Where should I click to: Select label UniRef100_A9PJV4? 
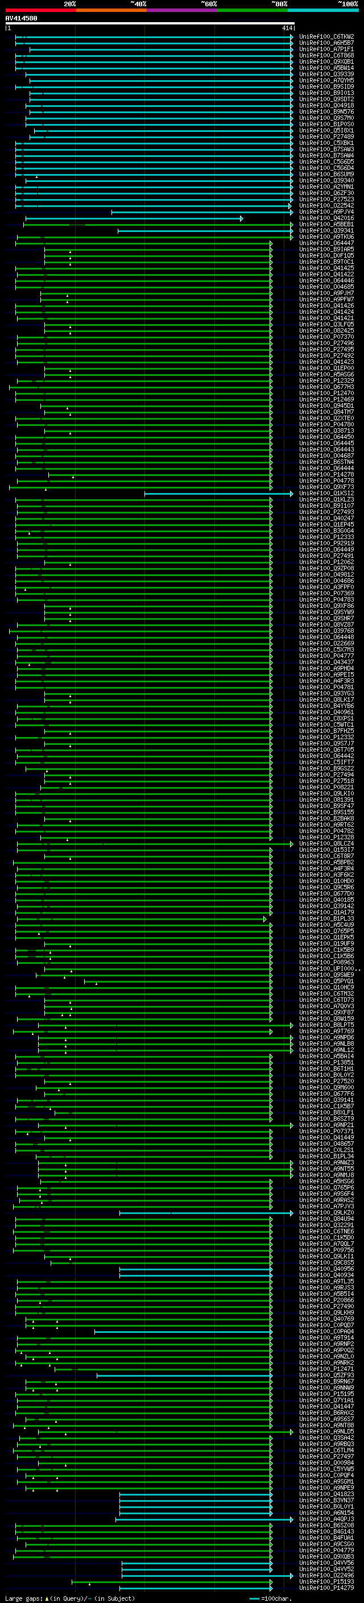point(326,212)
